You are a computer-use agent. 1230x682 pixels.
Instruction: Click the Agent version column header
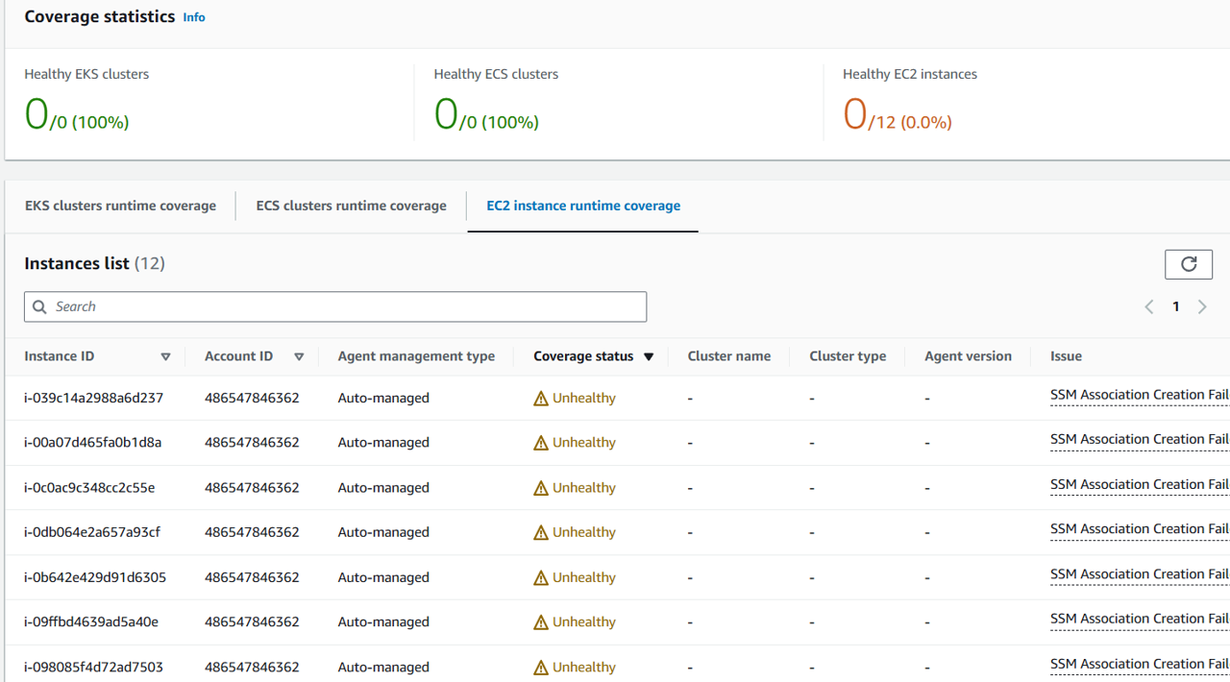tap(968, 356)
